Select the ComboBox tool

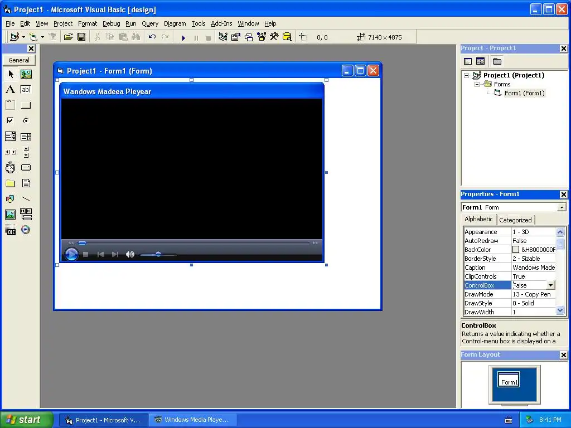(x=11, y=137)
